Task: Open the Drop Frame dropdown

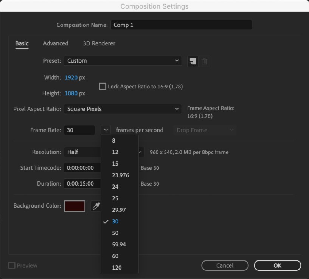Action: [x=205, y=130]
